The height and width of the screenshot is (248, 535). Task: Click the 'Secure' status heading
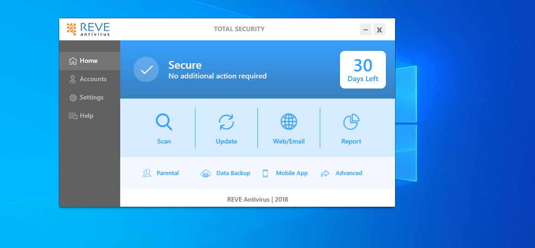[x=185, y=65]
